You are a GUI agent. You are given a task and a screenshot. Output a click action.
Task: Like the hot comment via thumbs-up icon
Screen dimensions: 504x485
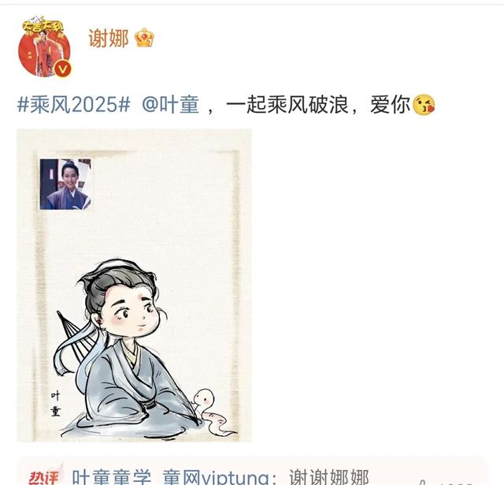point(423,483)
